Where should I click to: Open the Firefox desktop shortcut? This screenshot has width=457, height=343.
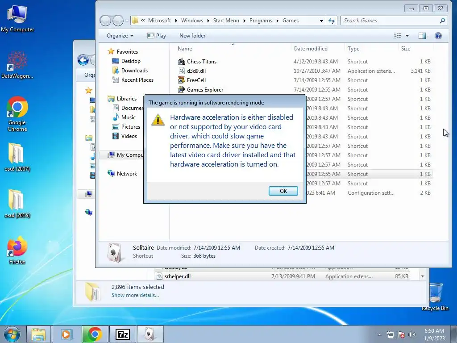tap(17, 250)
